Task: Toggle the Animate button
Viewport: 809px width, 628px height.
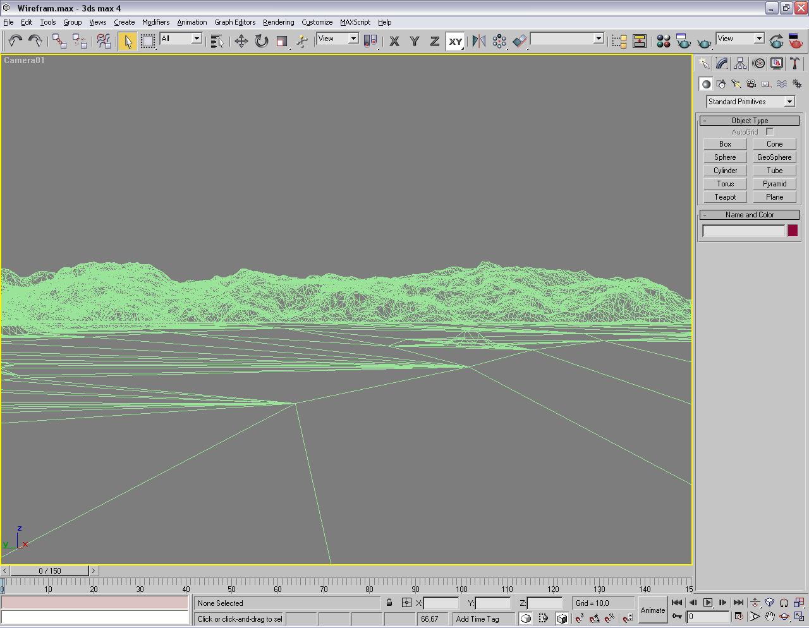Action: pos(652,610)
